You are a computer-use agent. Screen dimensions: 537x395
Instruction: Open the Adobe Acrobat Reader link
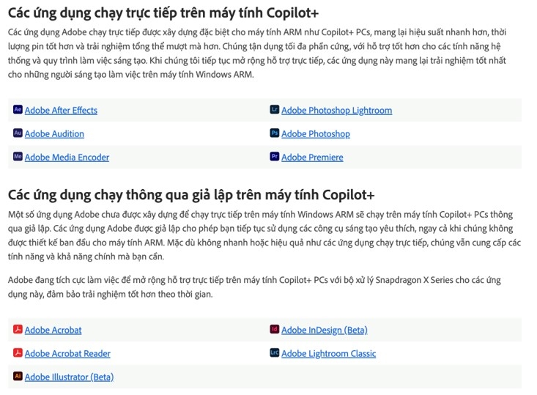pos(67,353)
